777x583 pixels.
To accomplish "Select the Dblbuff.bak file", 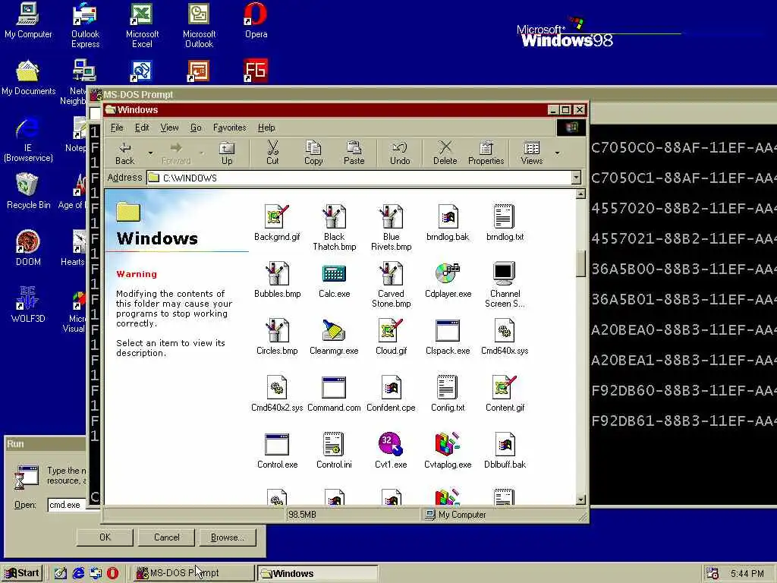I will point(505,450).
